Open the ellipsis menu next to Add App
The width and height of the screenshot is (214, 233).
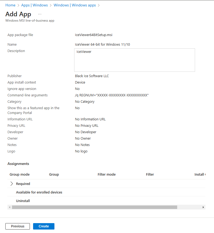point(39,14)
